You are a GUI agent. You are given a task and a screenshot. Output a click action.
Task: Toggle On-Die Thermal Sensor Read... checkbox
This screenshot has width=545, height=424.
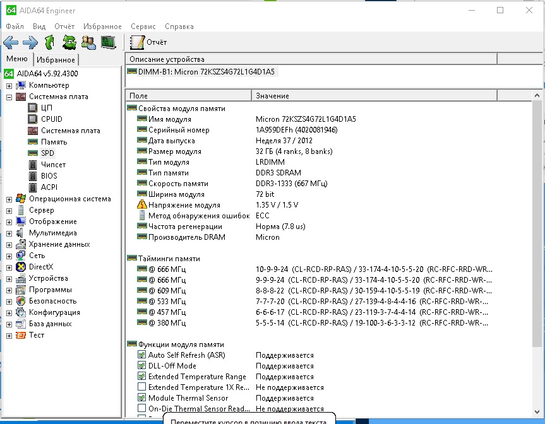(x=141, y=408)
